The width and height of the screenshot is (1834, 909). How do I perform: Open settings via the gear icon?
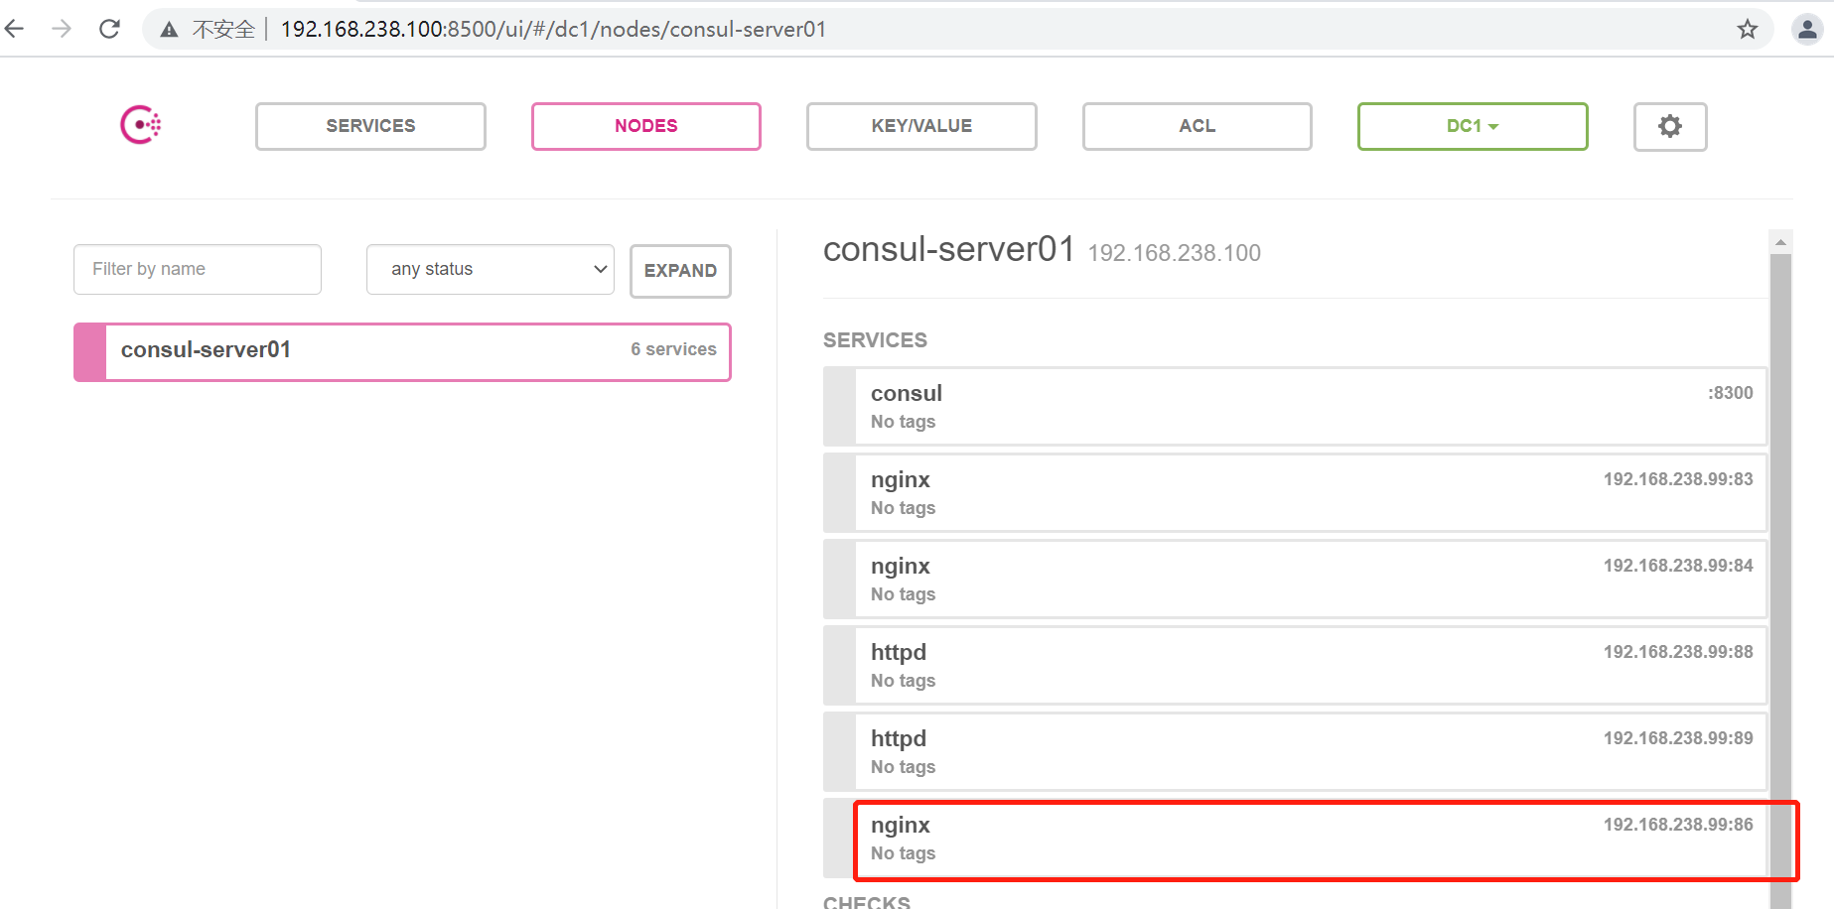tap(1670, 126)
